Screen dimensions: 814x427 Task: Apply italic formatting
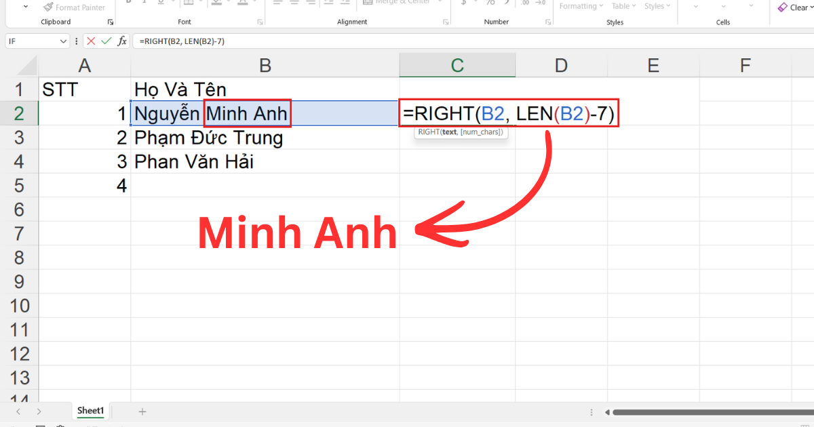point(144,3)
